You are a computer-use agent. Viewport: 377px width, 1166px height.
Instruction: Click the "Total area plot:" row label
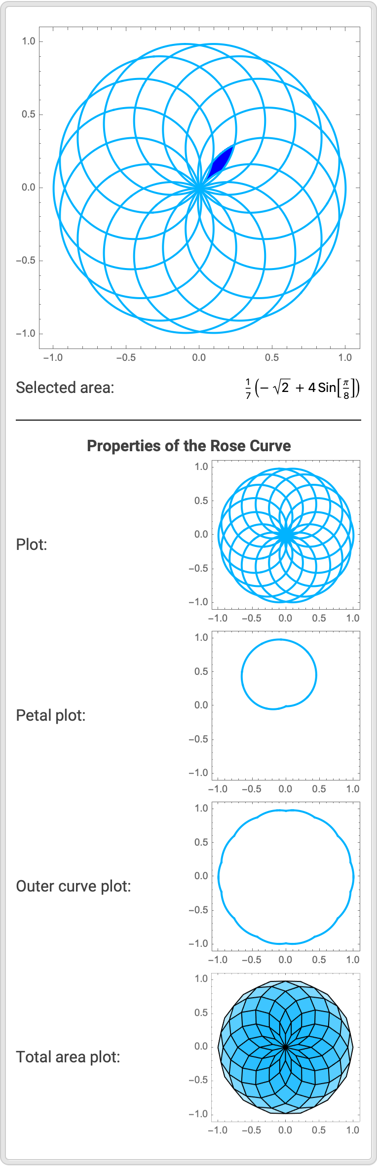[x=68, y=1057]
